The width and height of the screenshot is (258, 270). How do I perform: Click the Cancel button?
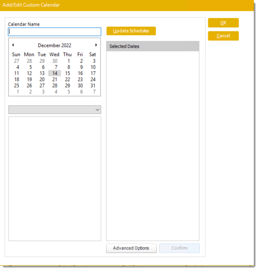click(x=223, y=36)
